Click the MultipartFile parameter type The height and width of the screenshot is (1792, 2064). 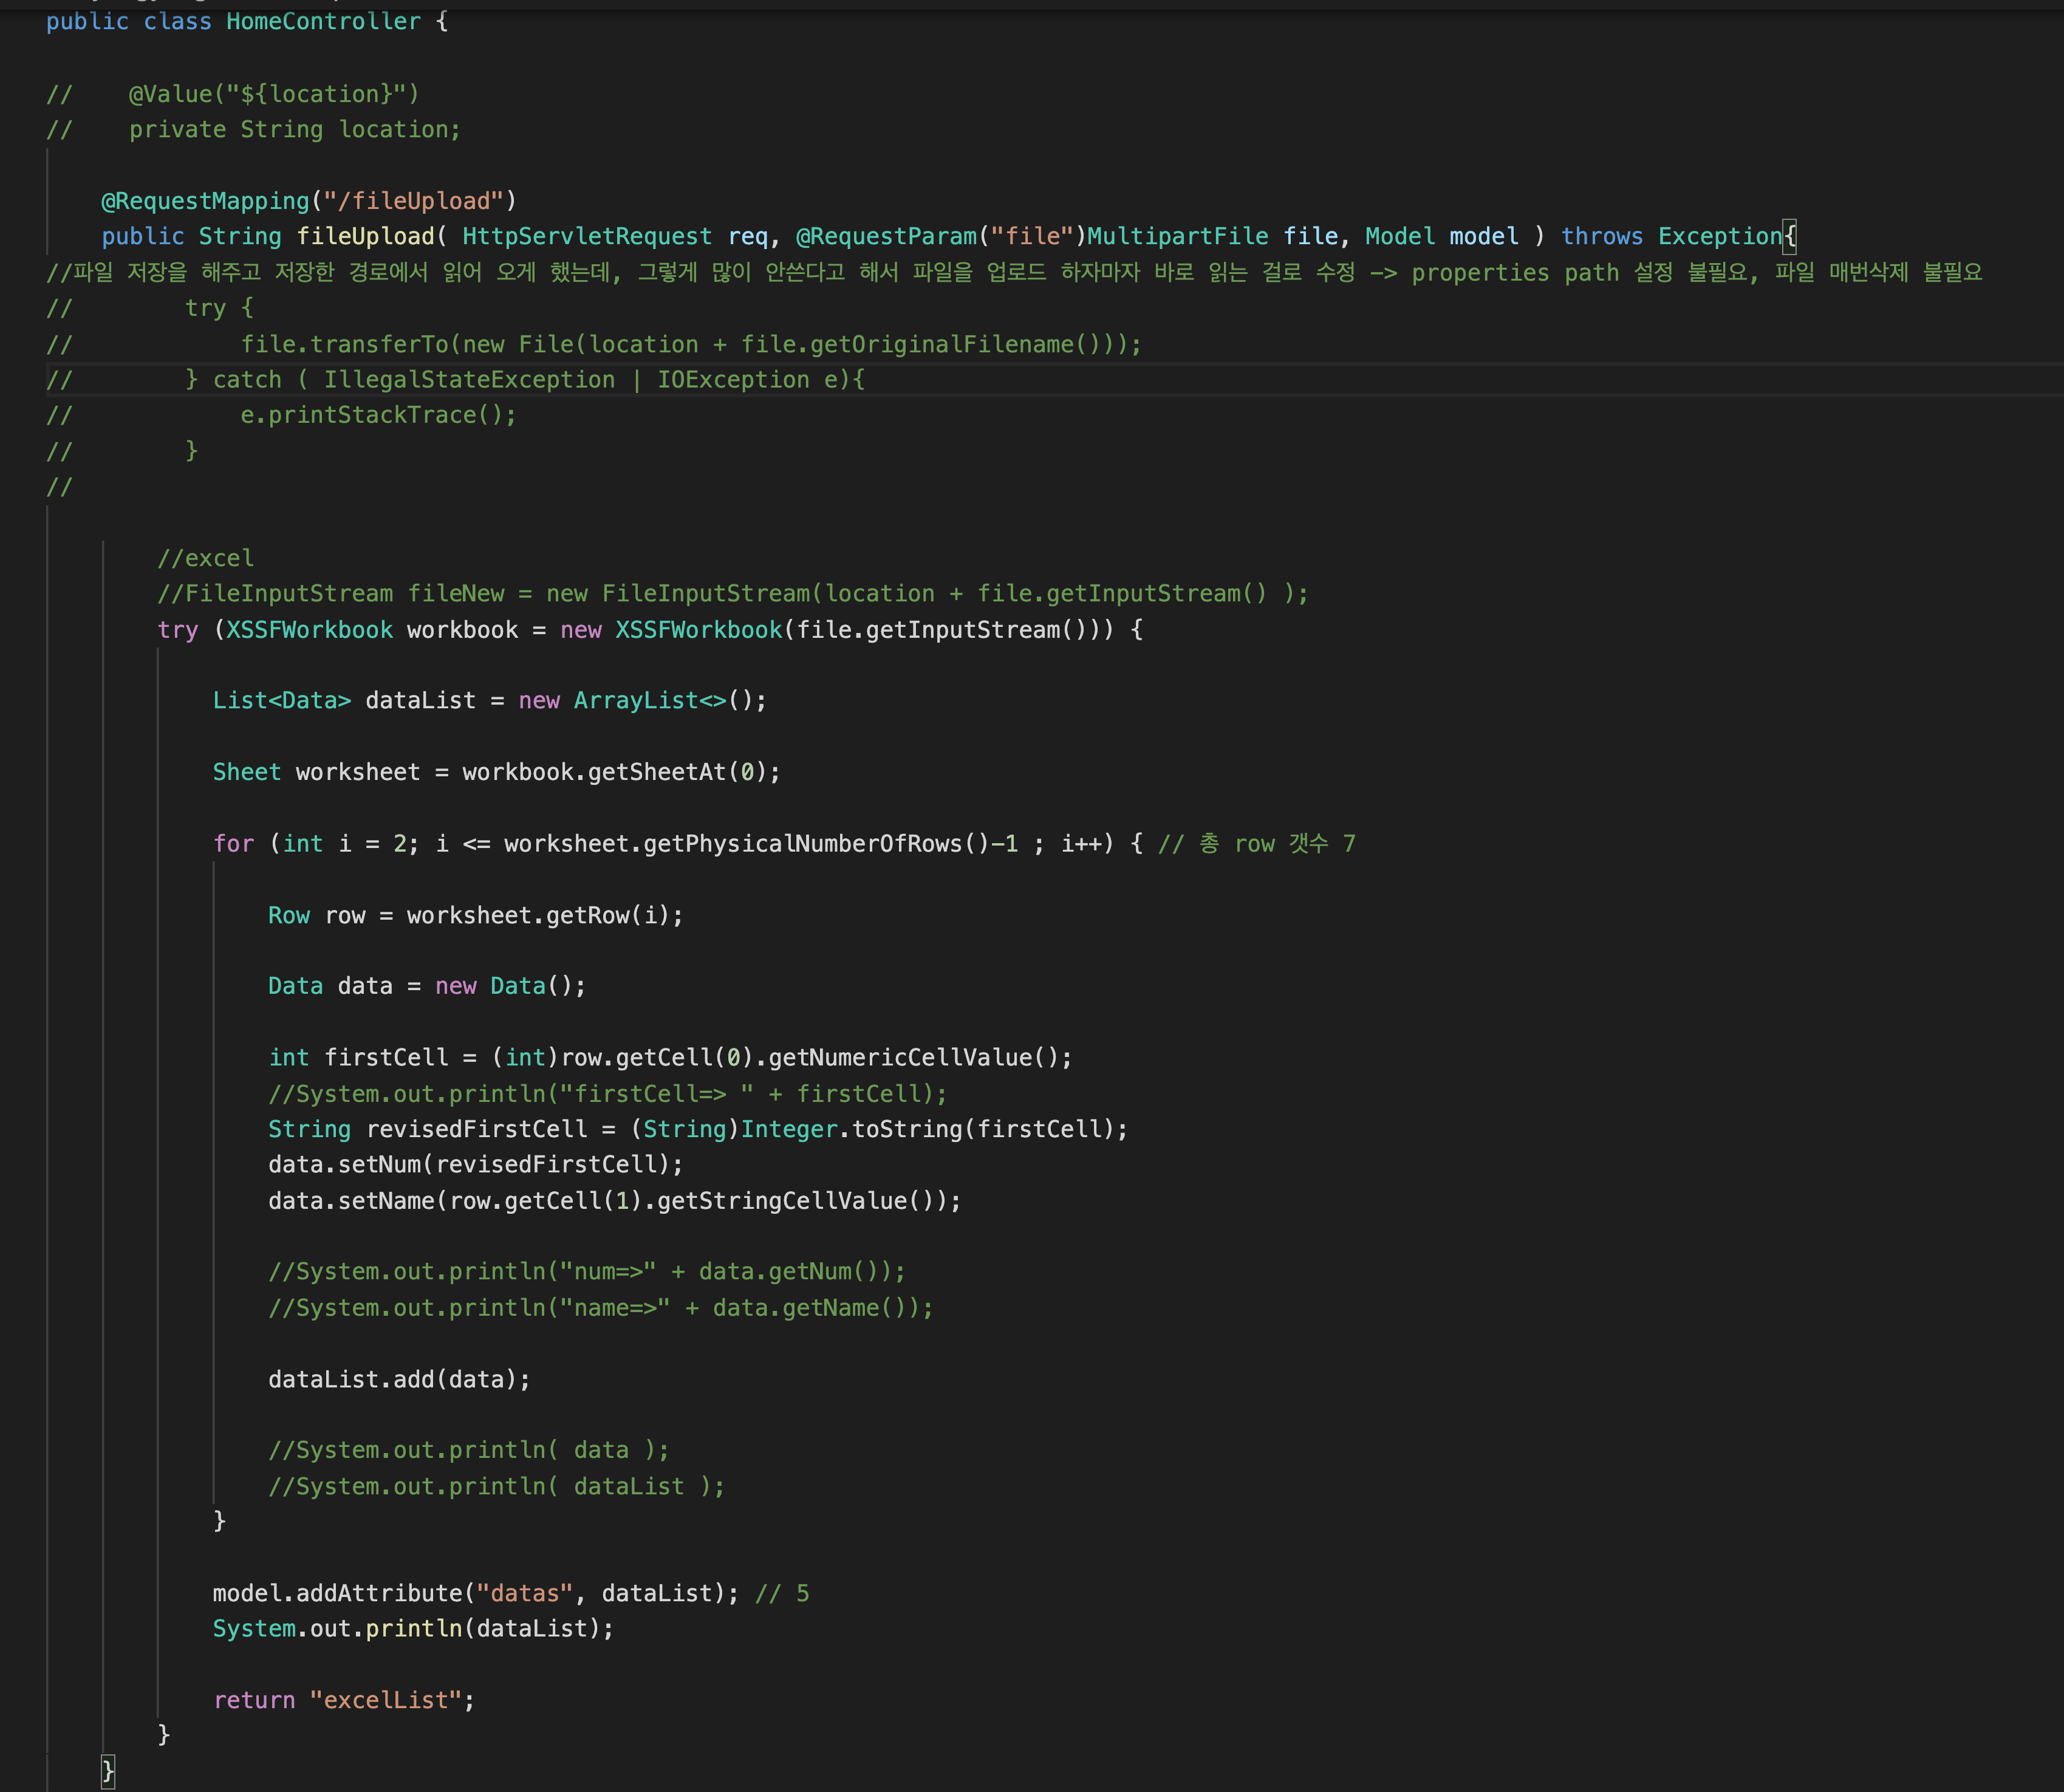coord(1177,236)
